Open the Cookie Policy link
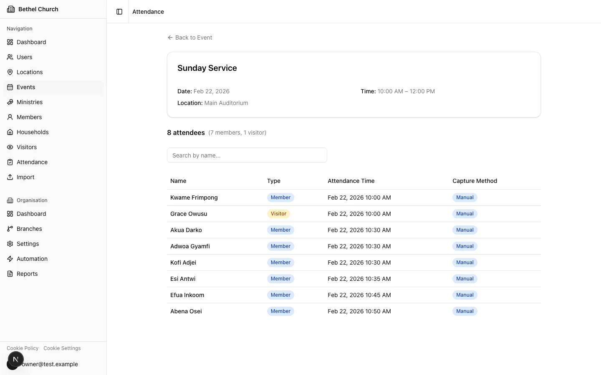The image size is (601, 375). point(23,348)
